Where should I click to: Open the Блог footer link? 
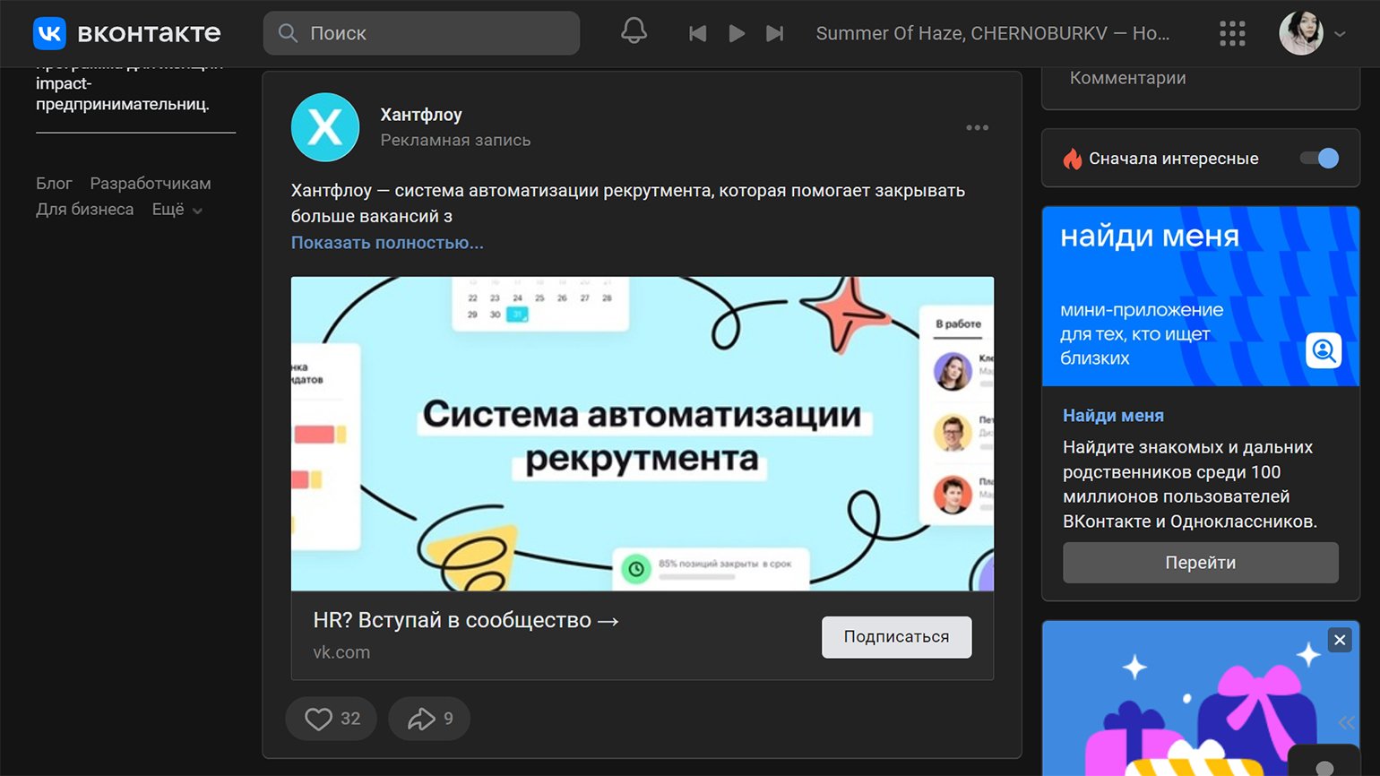(x=54, y=183)
